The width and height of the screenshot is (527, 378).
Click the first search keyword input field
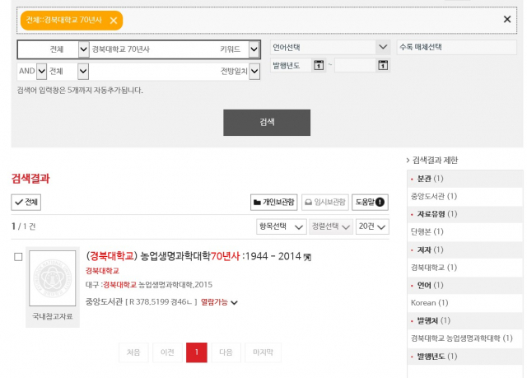(x=153, y=49)
